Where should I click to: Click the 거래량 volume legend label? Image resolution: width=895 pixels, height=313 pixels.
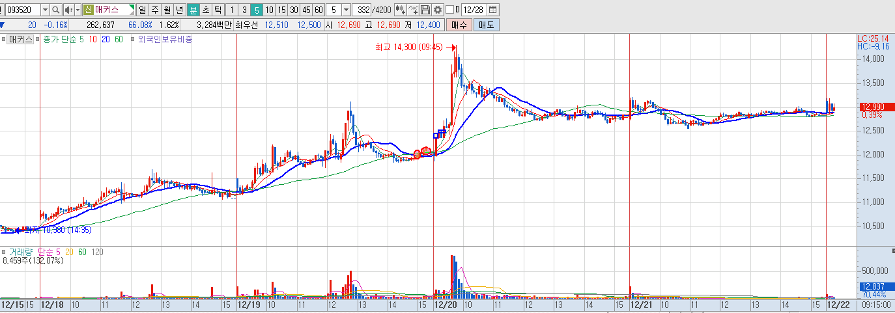20,252
